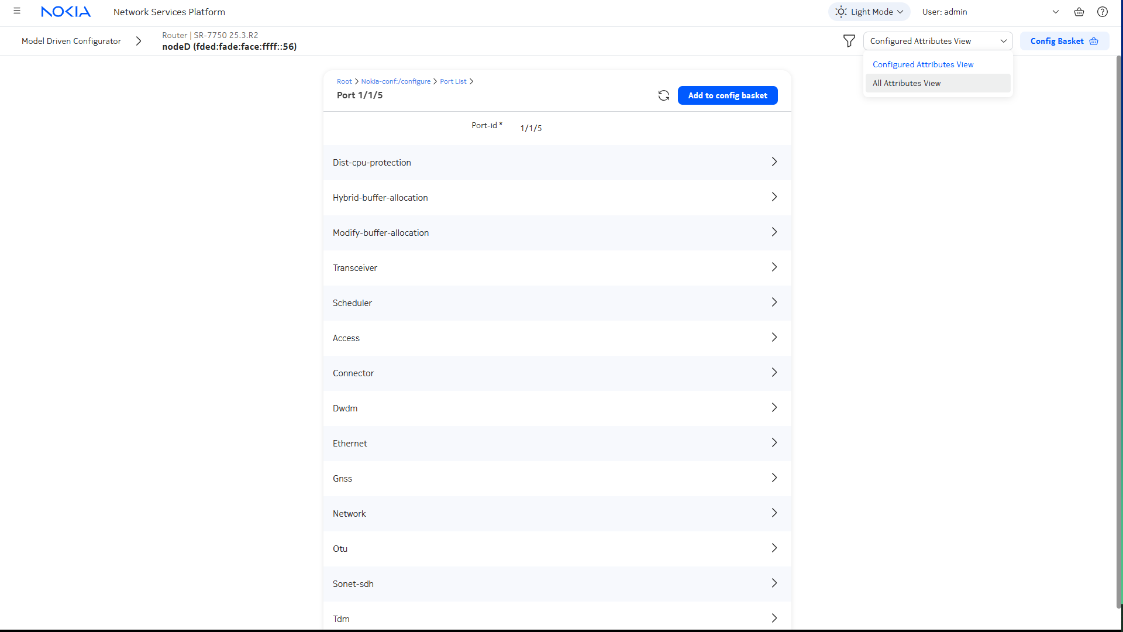This screenshot has width=1123, height=632.
Task: Open the Config Basket button
Action: [1063, 41]
